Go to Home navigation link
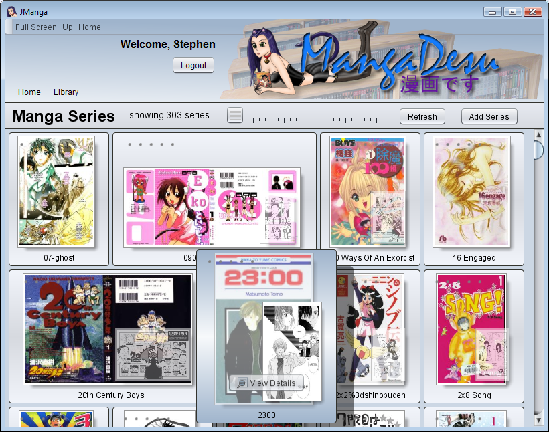The image size is (549, 432). tap(29, 92)
